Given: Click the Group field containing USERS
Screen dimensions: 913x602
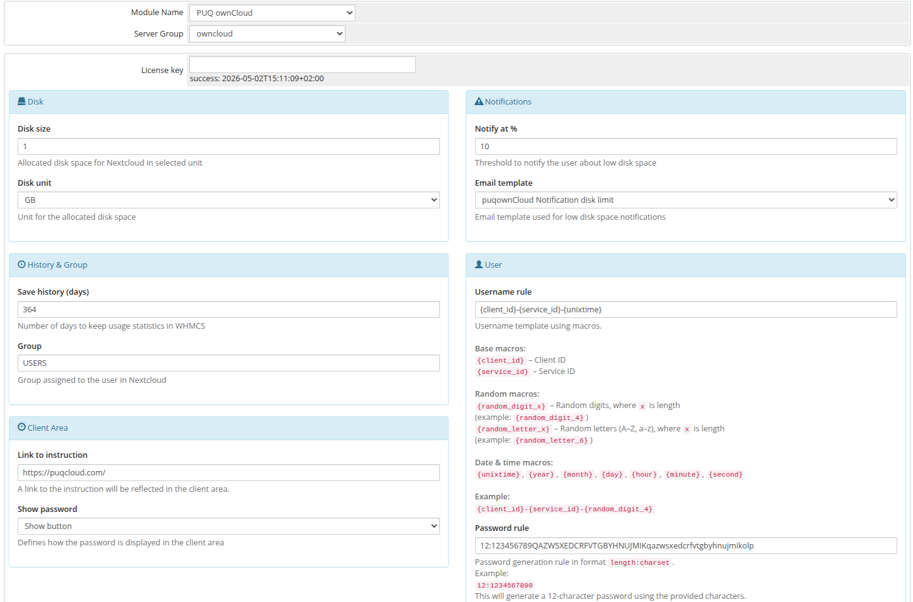Looking at the screenshot, I should 228,363.
